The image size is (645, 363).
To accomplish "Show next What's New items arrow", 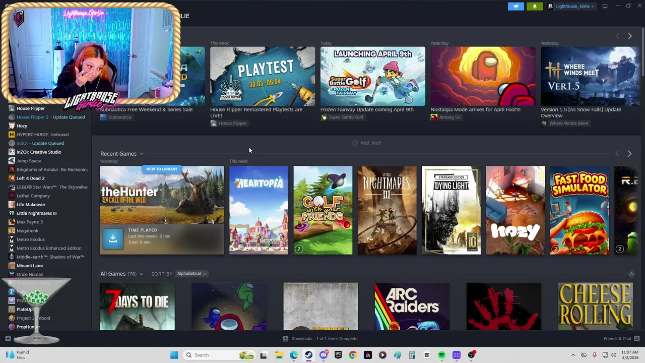I will pos(629,36).
